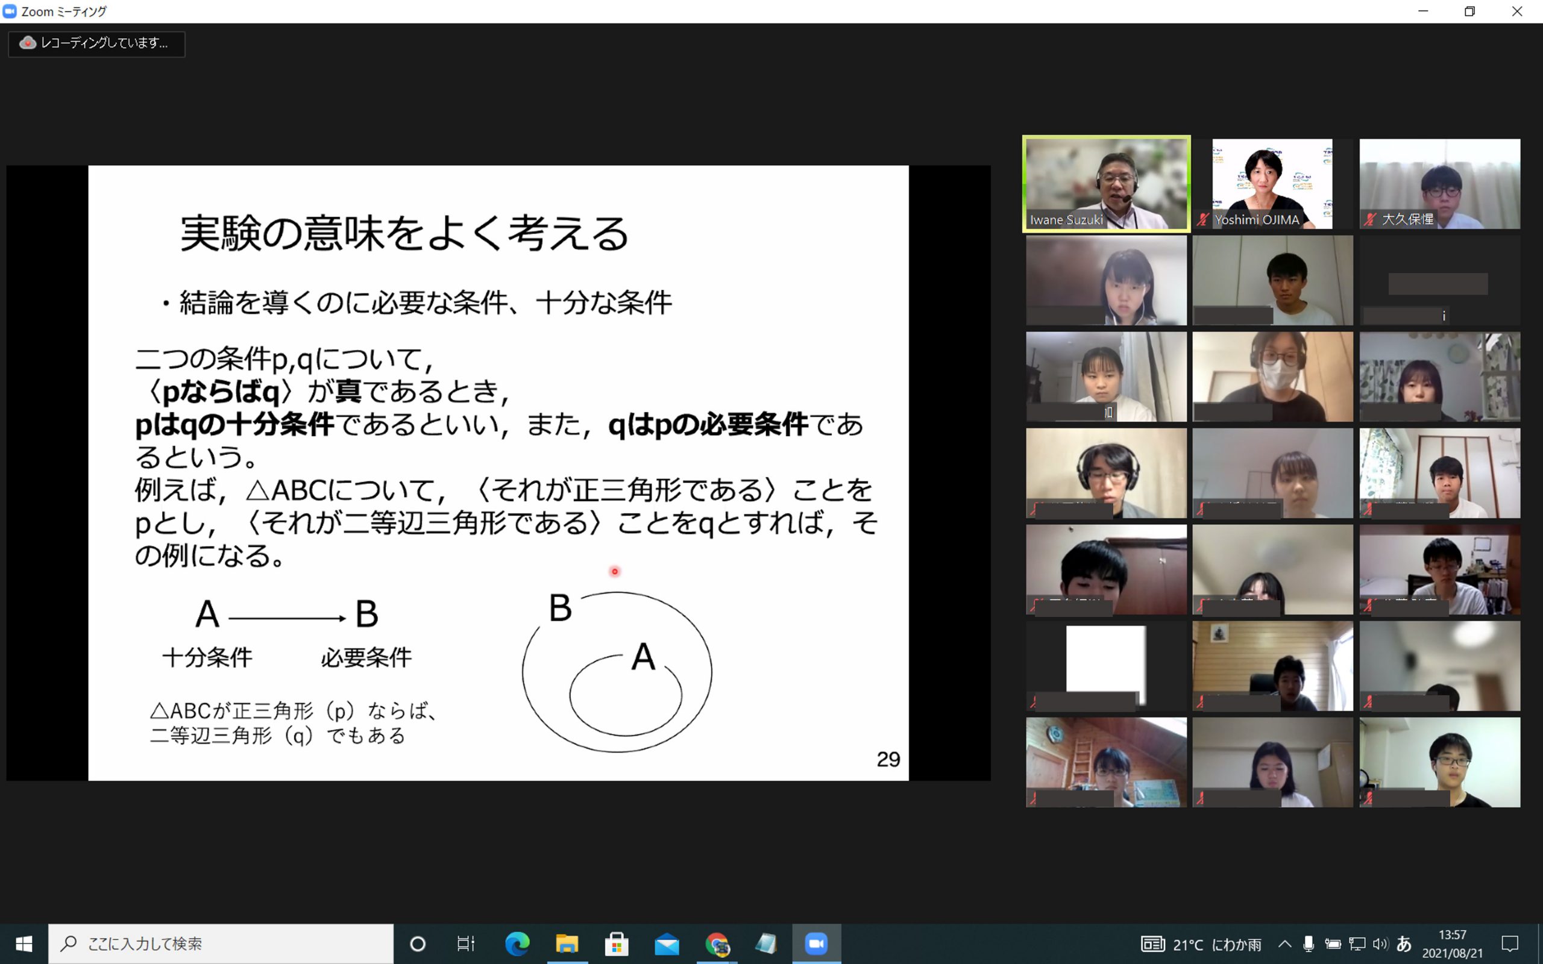
Task: Click the taskbar search input field
Action: 221,944
